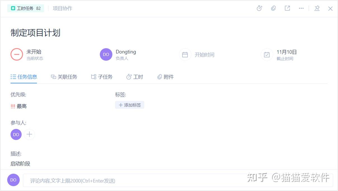Open the 项目协作 project link

(63, 8)
